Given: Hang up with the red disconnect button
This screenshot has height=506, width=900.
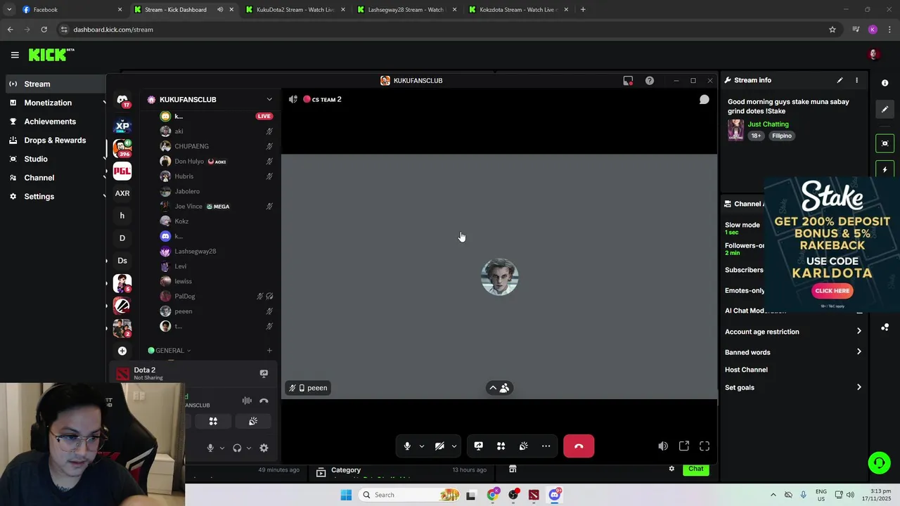Looking at the screenshot, I should [579, 446].
